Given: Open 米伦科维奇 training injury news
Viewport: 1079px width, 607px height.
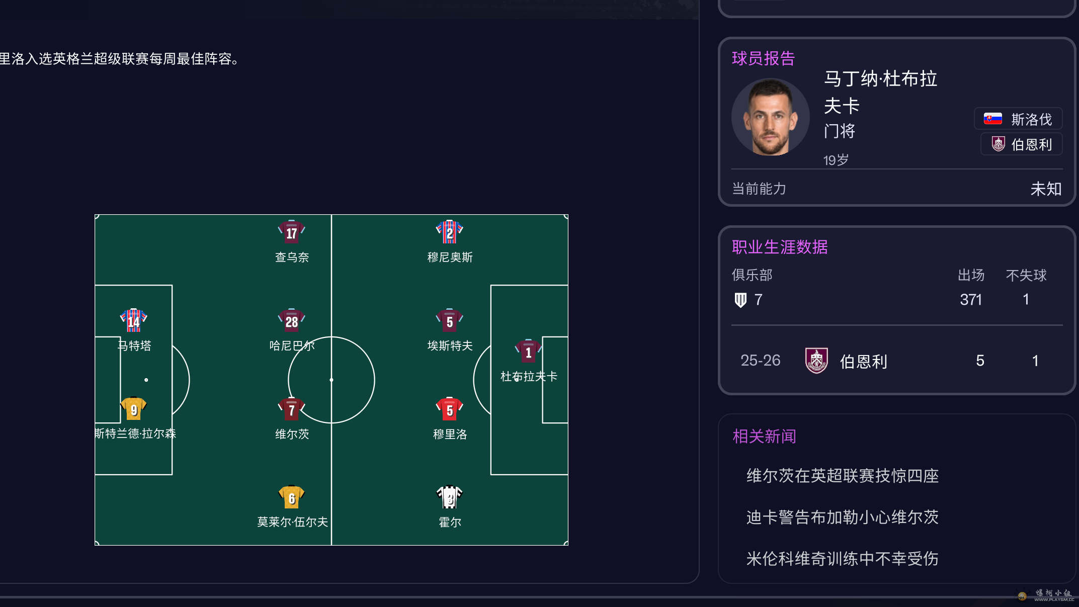Looking at the screenshot, I should [842, 558].
